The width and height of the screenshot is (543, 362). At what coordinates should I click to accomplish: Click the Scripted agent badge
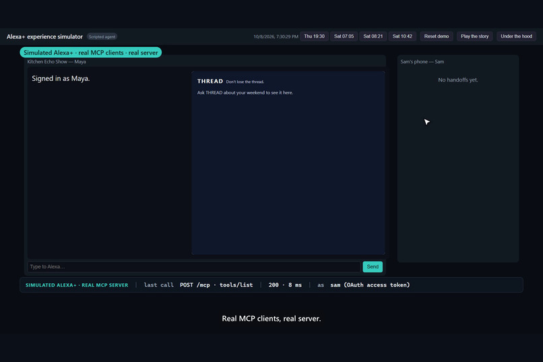(x=102, y=36)
